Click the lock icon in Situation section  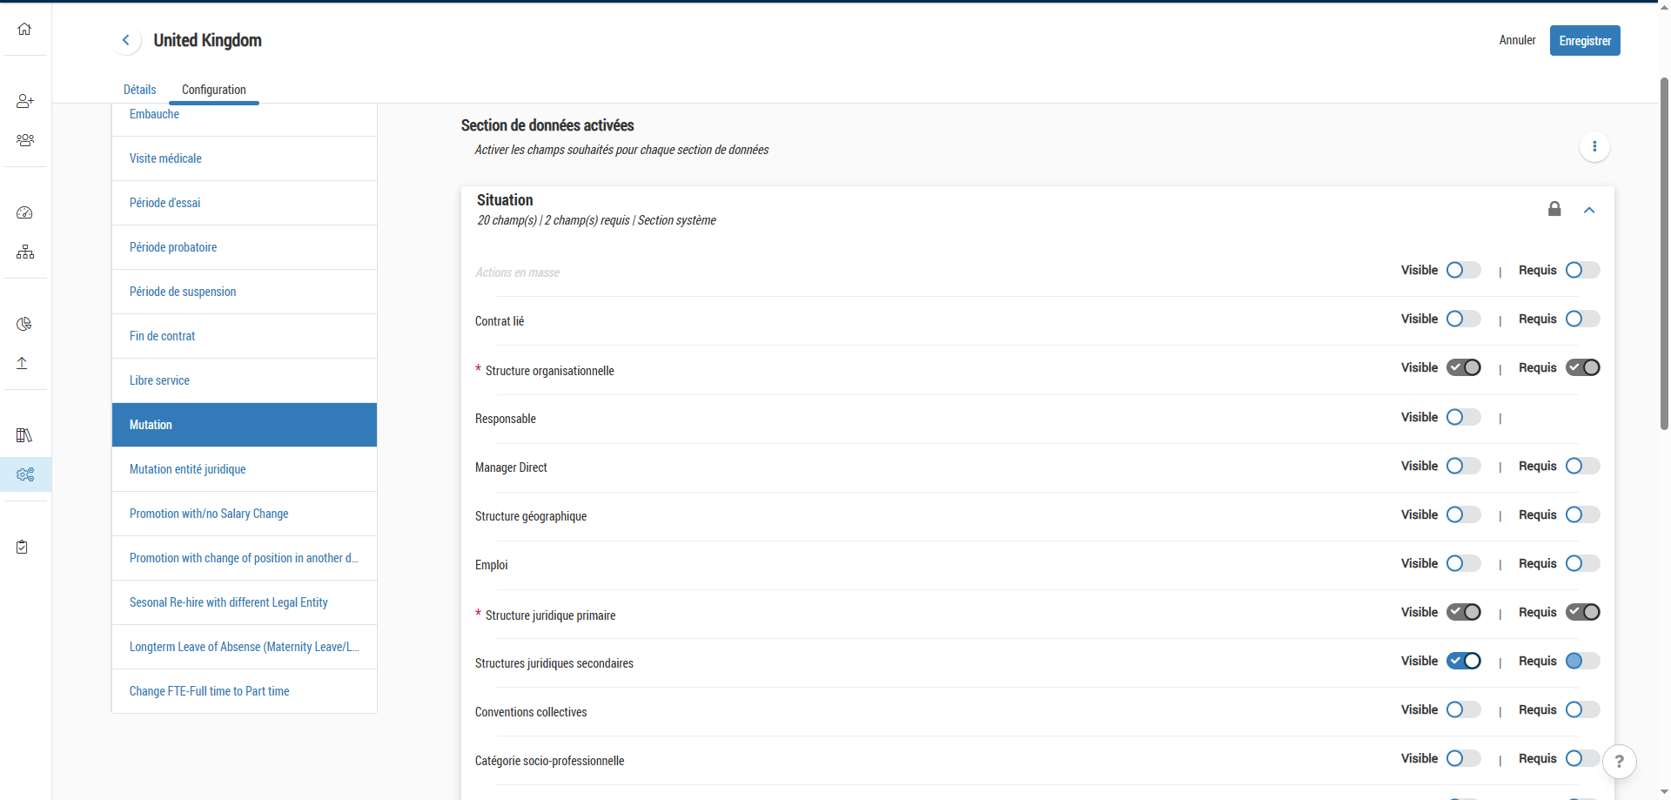[x=1554, y=209]
